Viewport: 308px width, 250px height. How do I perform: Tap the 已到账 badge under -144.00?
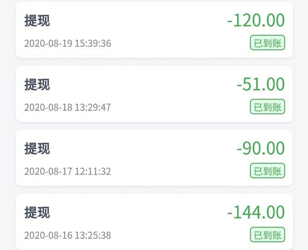click(267, 235)
